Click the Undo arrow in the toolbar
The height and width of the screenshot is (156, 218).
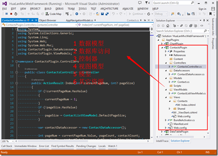(113, 14)
